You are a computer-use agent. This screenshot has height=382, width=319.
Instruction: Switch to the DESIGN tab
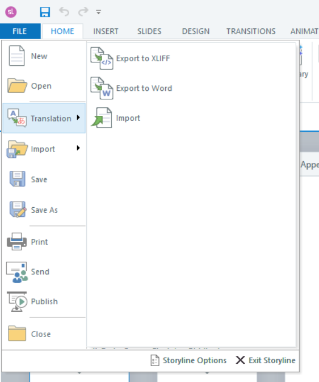pyautogui.click(x=196, y=31)
